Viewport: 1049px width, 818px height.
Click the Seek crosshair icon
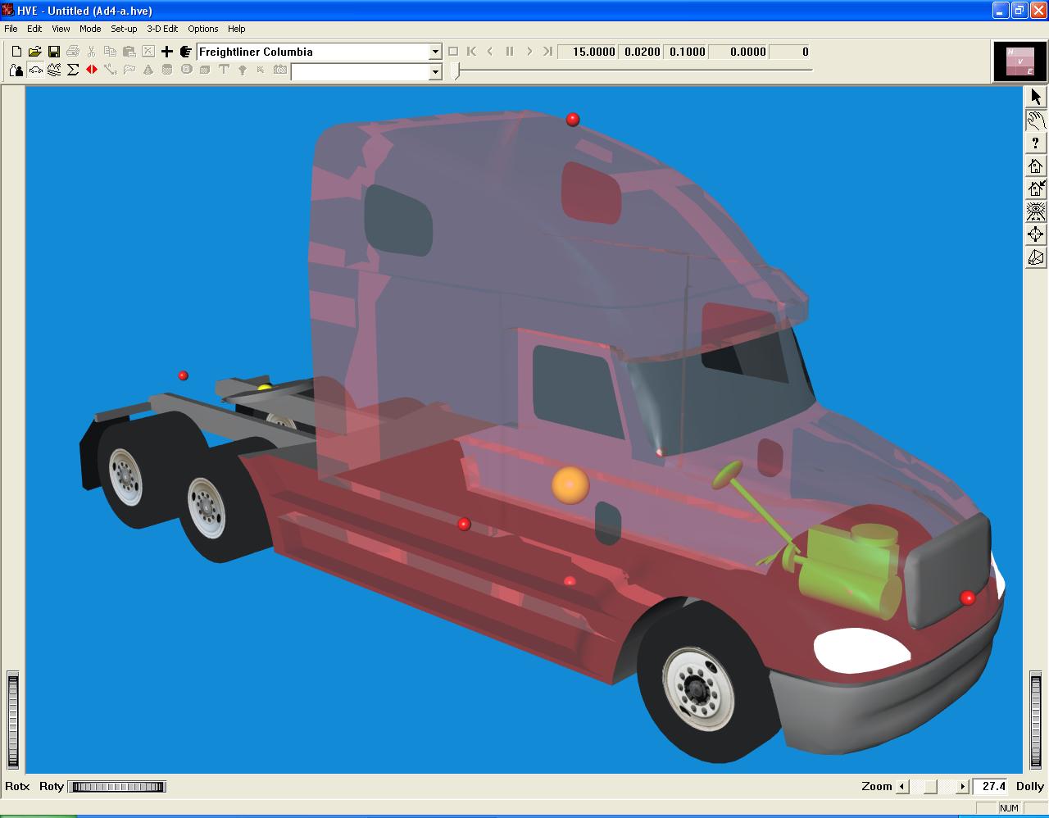[x=1036, y=234]
